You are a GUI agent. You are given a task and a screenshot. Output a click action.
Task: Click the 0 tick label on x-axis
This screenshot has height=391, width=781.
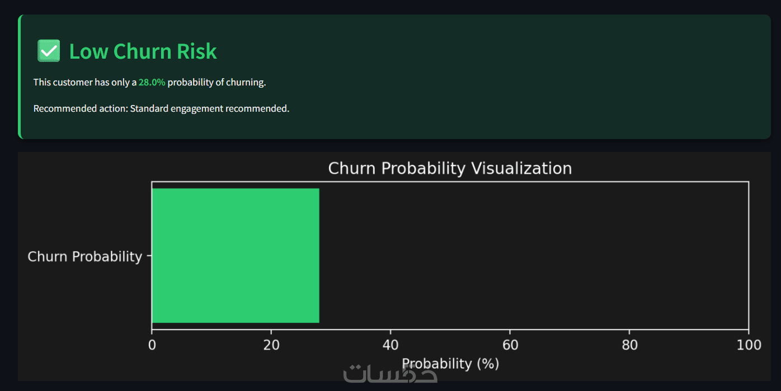(x=152, y=345)
